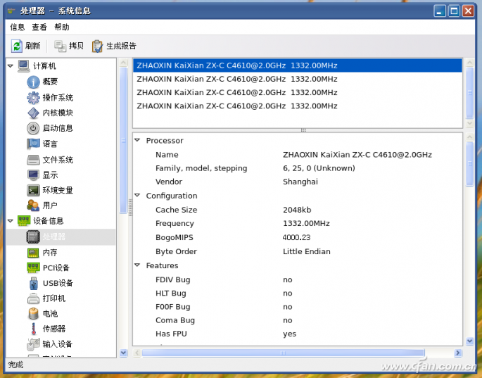
Task: Open the 操作系统 gear icon
Action: [33, 98]
